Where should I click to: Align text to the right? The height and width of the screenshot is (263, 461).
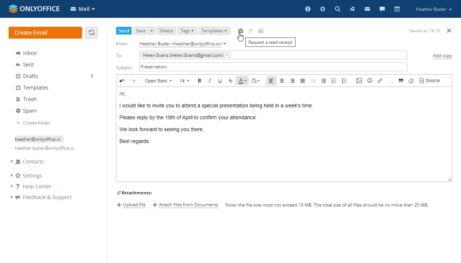[x=292, y=81]
